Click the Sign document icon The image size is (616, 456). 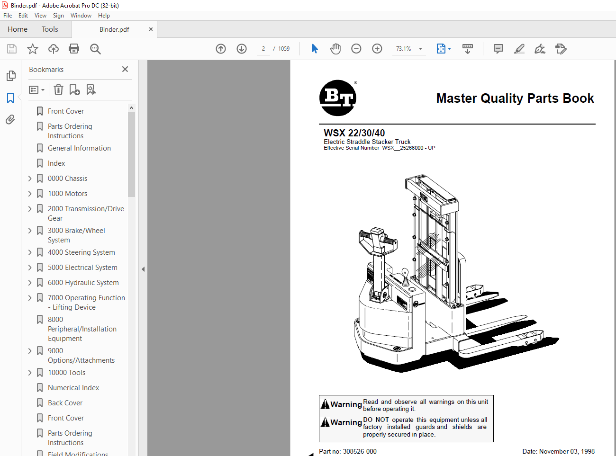point(540,49)
